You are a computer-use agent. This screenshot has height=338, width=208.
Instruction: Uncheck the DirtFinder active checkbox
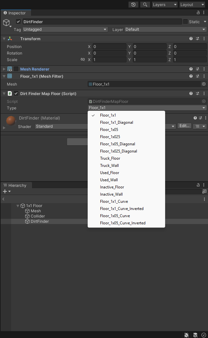(x=18, y=22)
